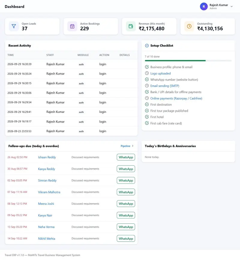Click the TIME column header

(x=10, y=55)
